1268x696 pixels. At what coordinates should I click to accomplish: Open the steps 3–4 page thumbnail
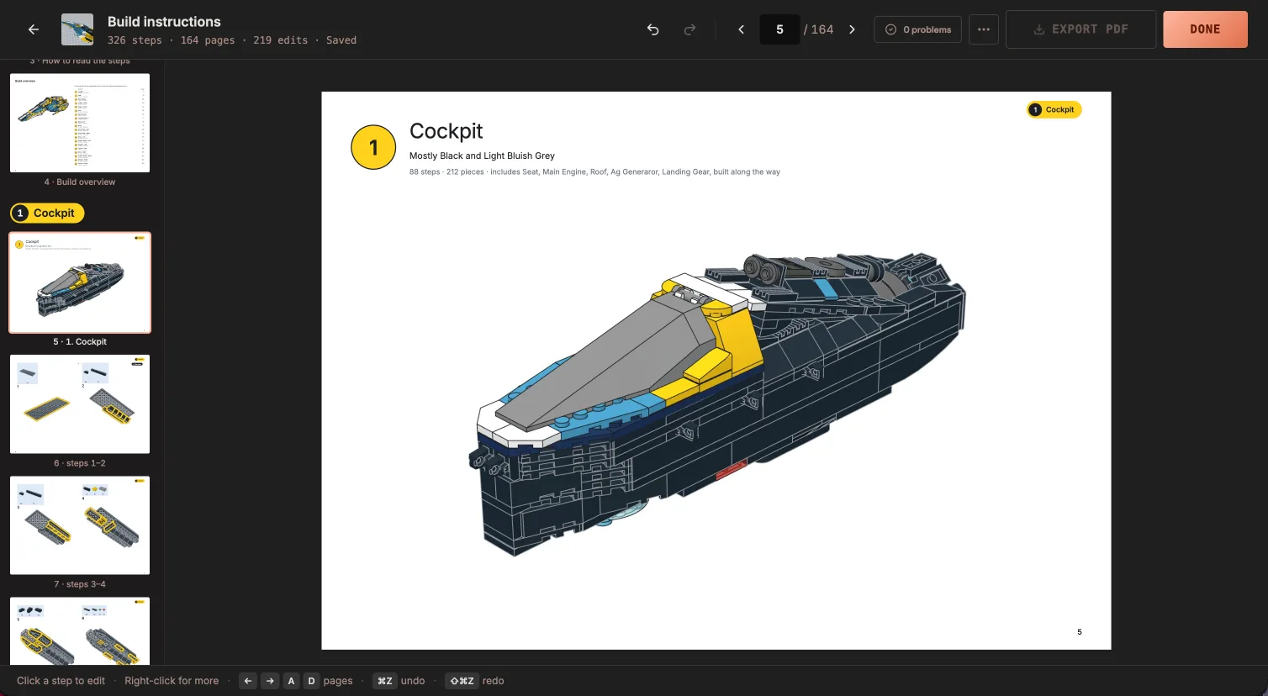point(80,525)
